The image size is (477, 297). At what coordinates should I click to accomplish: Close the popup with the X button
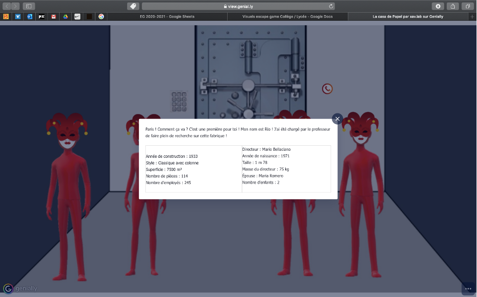(x=337, y=119)
